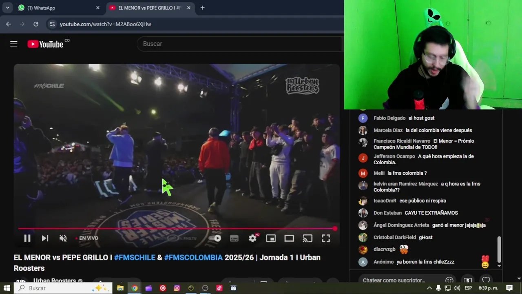Image resolution: width=522 pixels, height=294 pixels.
Task: Open File Explorer from taskbar
Action: pyautogui.click(x=120, y=288)
